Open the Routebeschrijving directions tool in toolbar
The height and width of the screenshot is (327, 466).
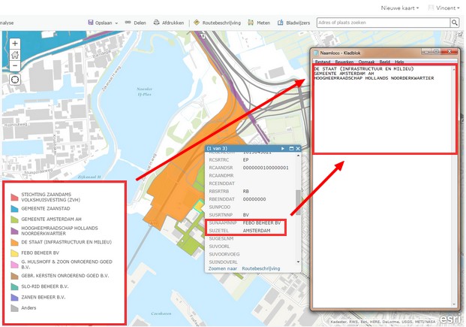pyautogui.click(x=217, y=23)
